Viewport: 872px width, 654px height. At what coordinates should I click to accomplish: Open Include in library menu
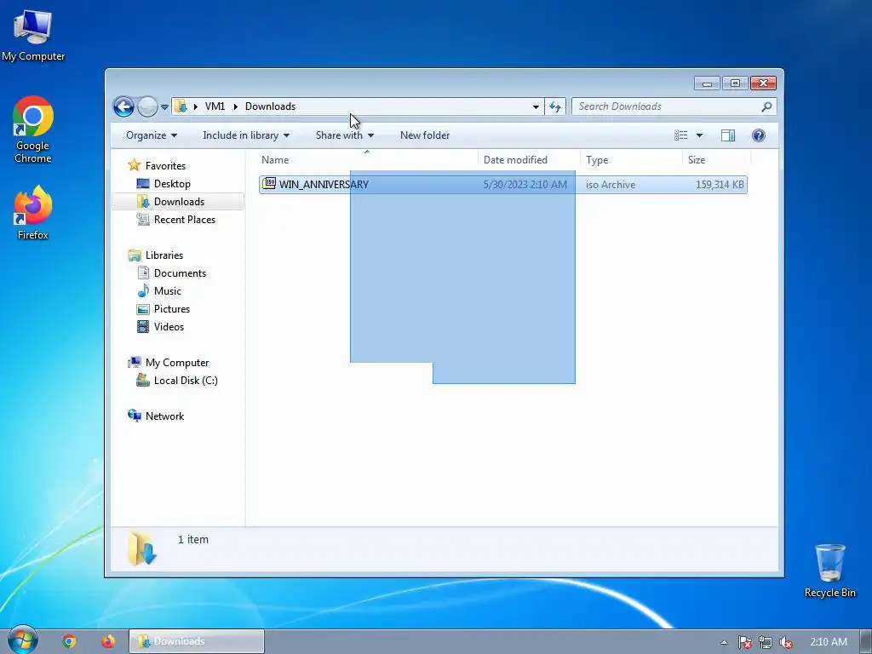point(246,135)
